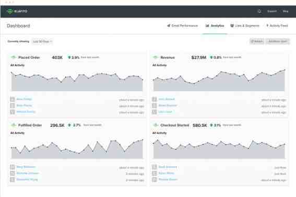The height and width of the screenshot is (197, 296).
Task: Click the 0.8% change indicator
Action: click(x=216, y=57)
